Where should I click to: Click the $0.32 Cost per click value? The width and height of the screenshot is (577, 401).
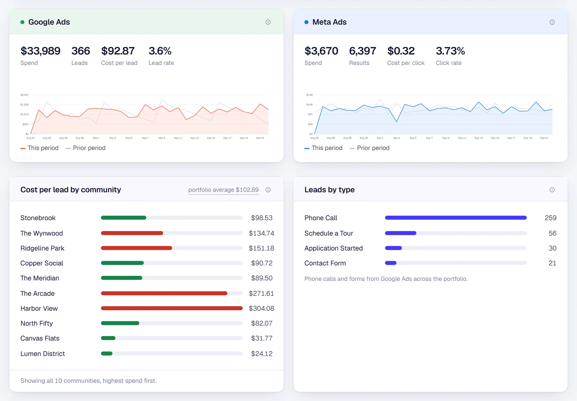pyautogui.click(x=401, y=51)
